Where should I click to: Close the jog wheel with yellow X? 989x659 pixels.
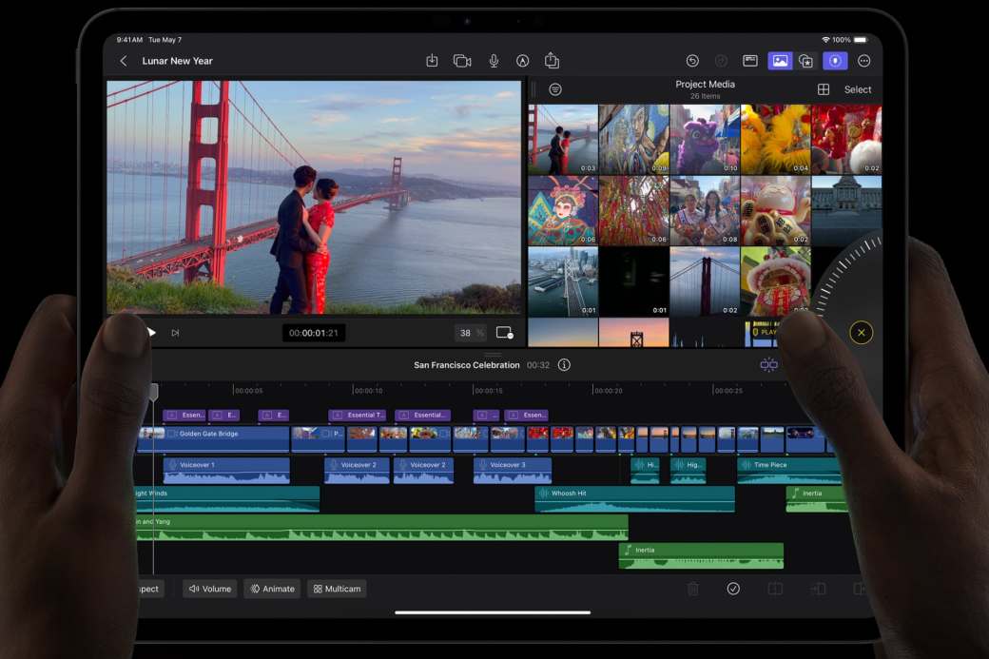point(861,333)
